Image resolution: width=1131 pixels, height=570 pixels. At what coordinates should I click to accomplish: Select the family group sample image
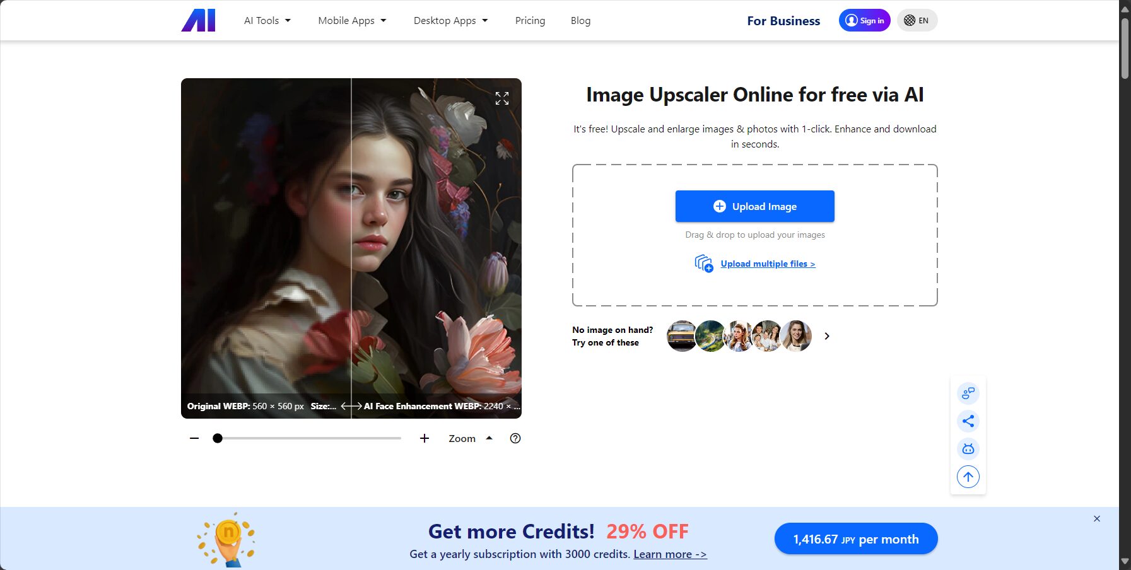767,336
